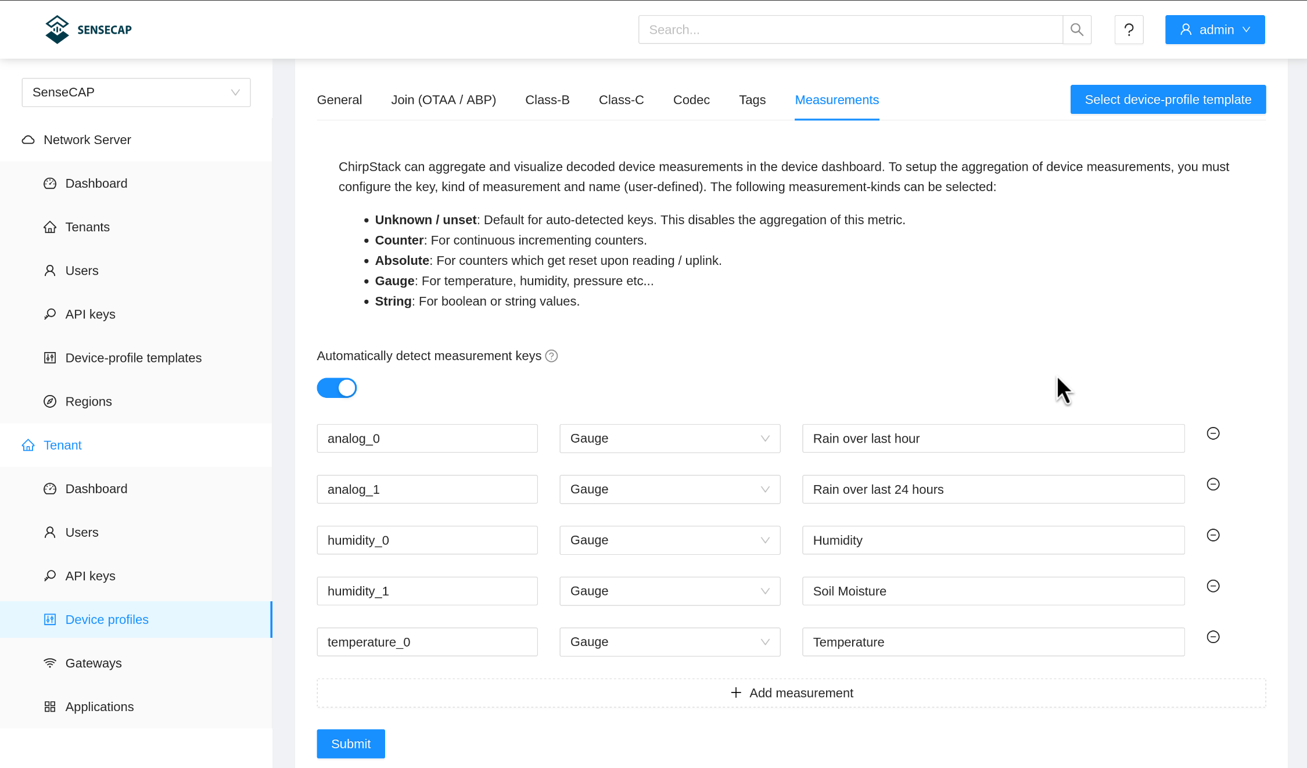Click the analog_1 key field

(427, 489)
